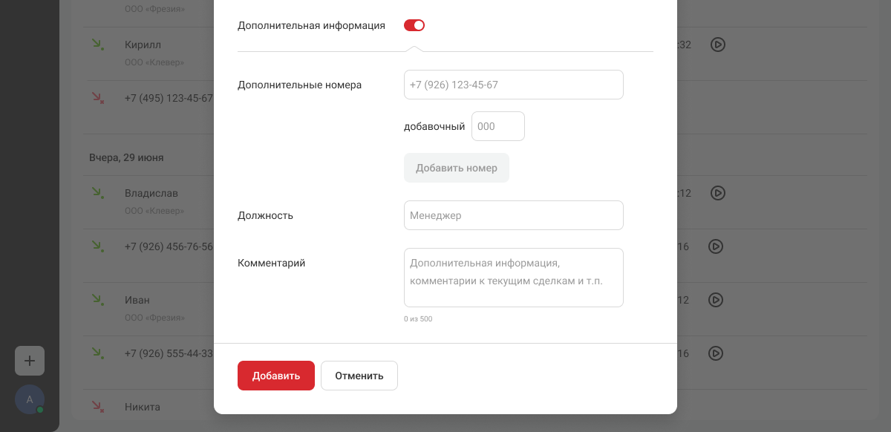This screenshot has width=891, height=432.
Task: Play call recording in Кирилл row
Action: (717, 45)
